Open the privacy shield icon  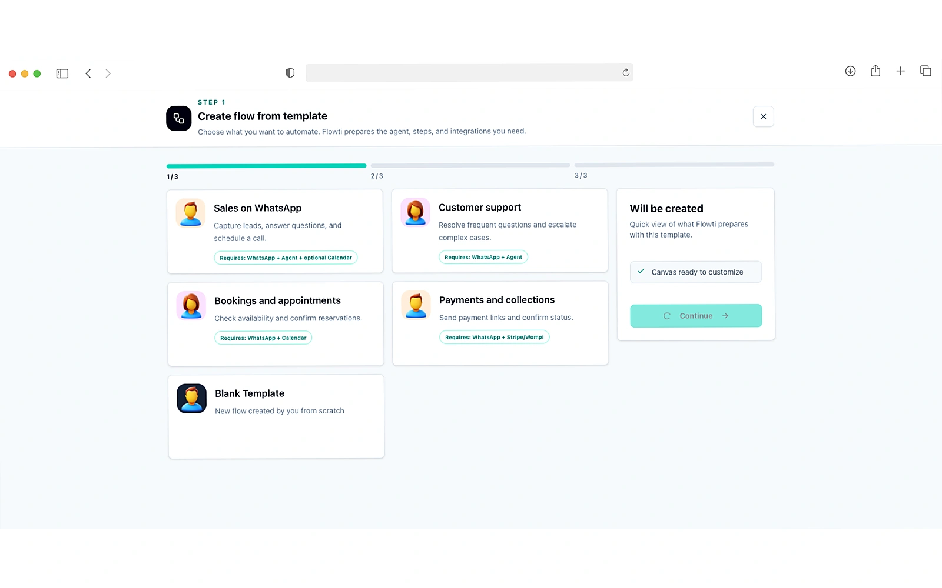[x=290, y=73]
